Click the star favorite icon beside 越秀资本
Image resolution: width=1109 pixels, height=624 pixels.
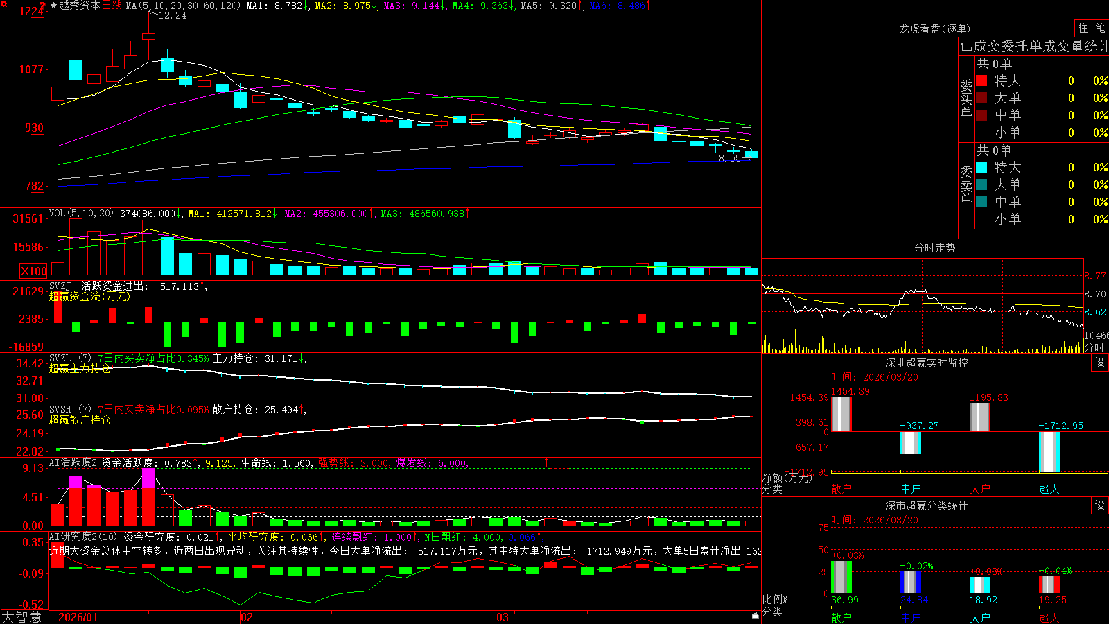[x=53, y=6]
